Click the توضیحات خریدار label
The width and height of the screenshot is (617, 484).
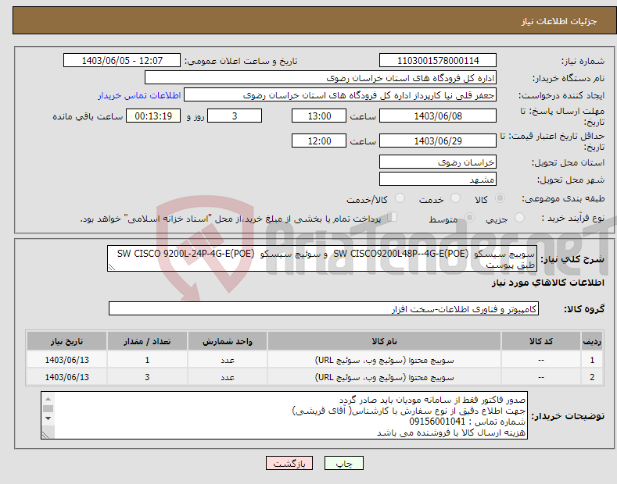[x=568, y=415]
